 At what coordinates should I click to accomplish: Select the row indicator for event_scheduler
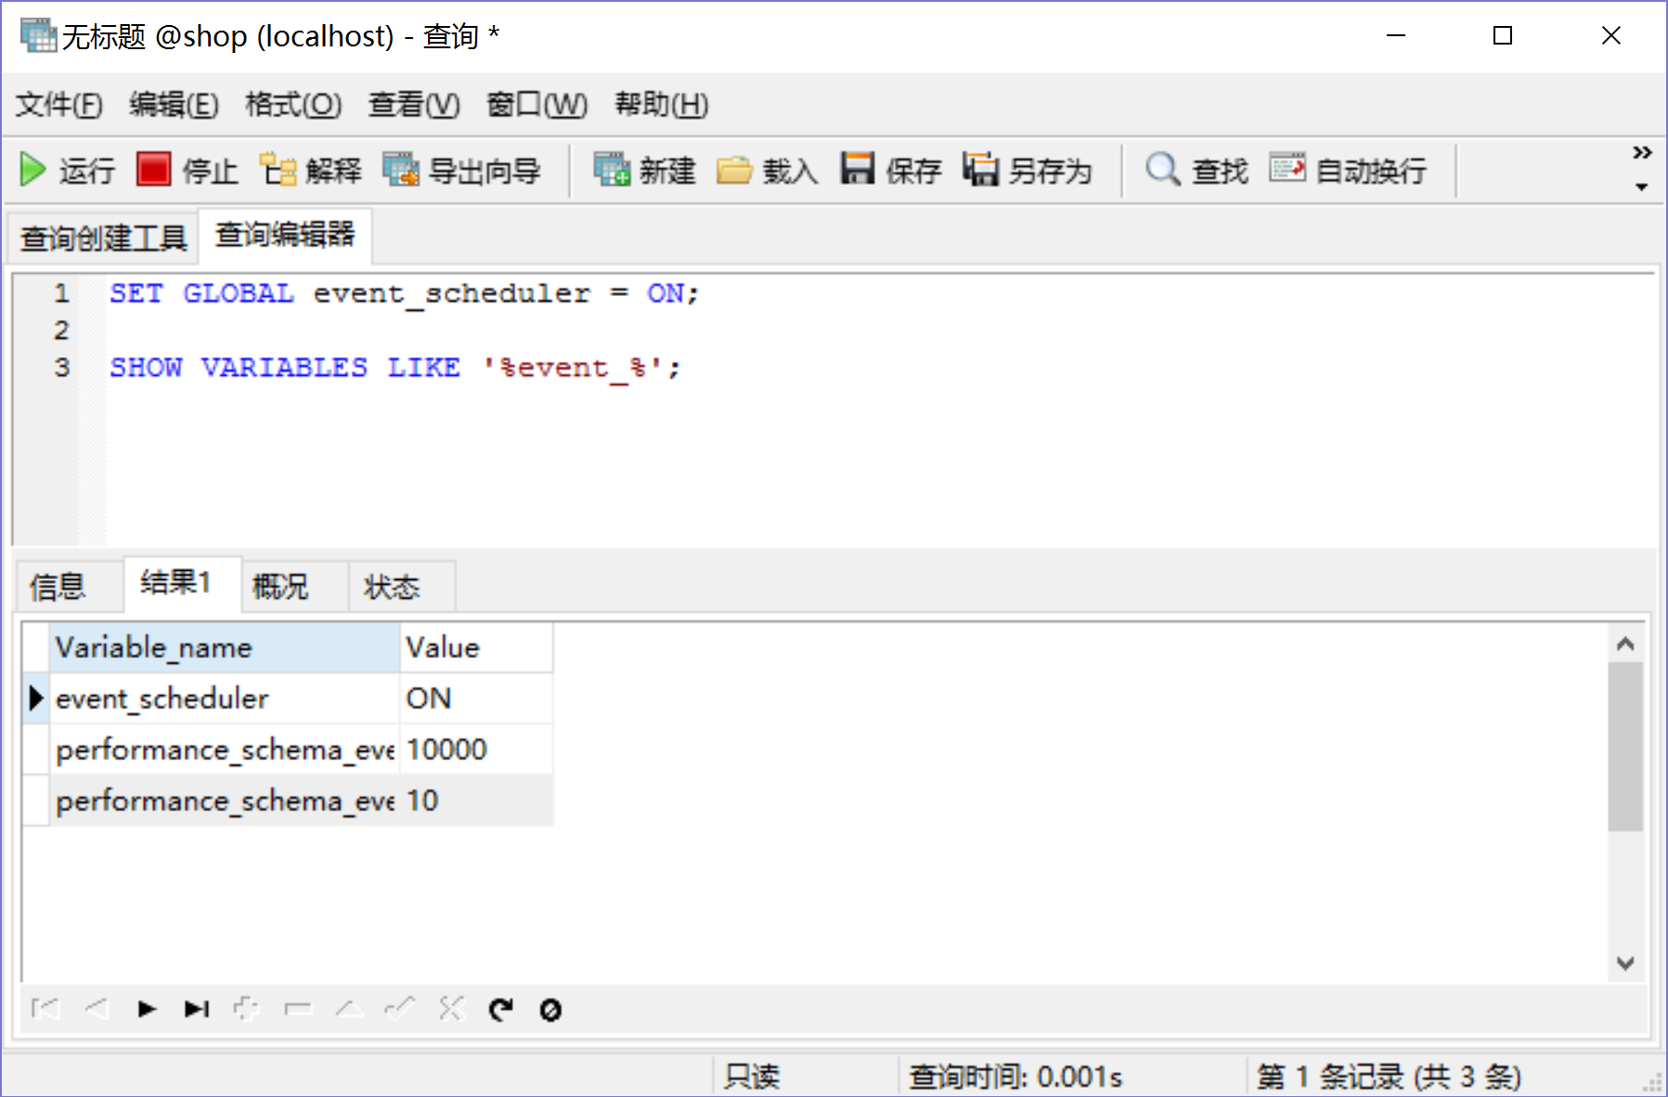[35, 698]
